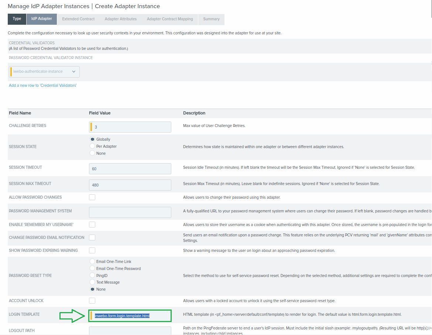
Task: Select Email One-Time Link reset type
Action: [x=92, y=261]
